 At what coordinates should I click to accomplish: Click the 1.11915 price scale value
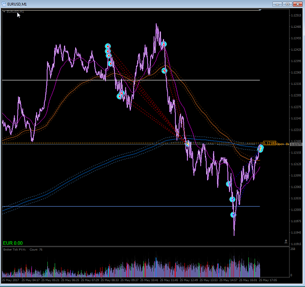(x=296, y=244)
